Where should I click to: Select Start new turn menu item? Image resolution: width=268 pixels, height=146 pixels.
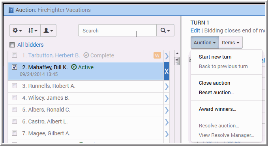tap(215, 57)
